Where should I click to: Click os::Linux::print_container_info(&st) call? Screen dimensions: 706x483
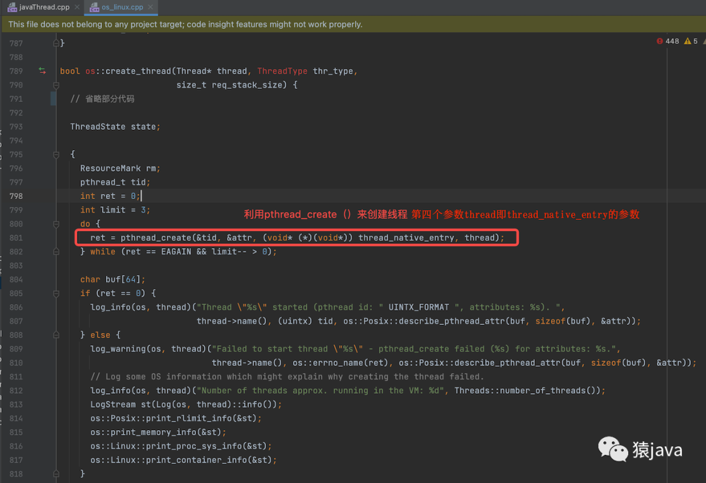coord(184,460)
